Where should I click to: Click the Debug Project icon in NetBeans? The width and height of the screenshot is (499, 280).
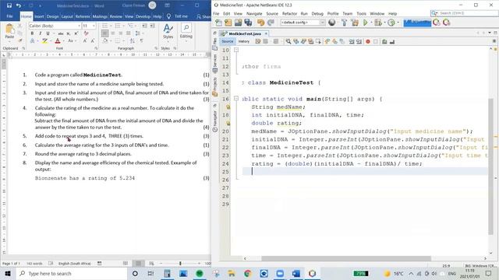pos(378,23)
